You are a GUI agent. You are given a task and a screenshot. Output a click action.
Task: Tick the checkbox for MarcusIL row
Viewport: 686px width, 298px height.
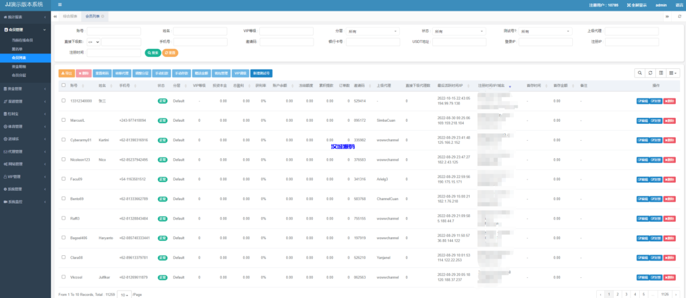coord(64,120)
